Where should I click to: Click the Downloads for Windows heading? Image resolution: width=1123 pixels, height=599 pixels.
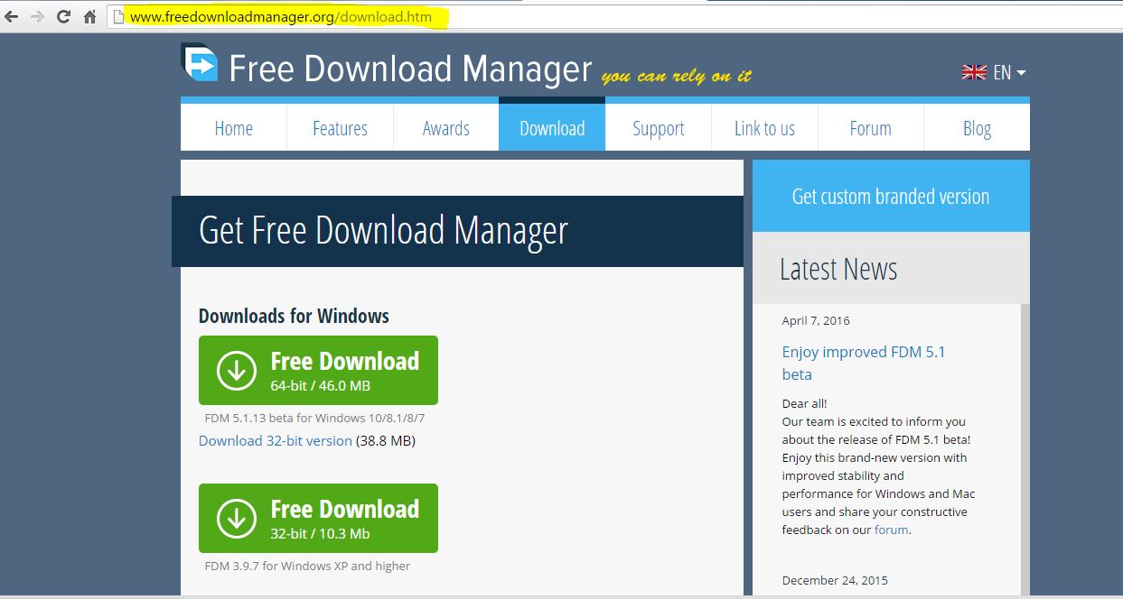[294, 316]
